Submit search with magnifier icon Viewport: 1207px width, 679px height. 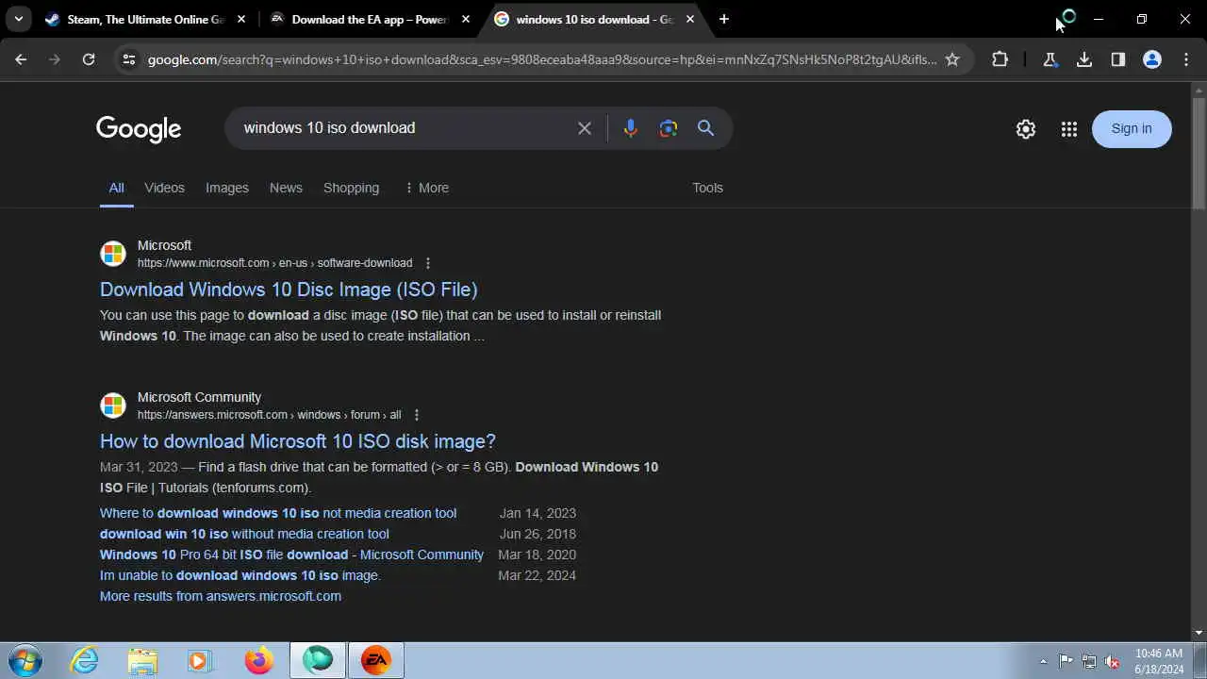tap(705, 128)
